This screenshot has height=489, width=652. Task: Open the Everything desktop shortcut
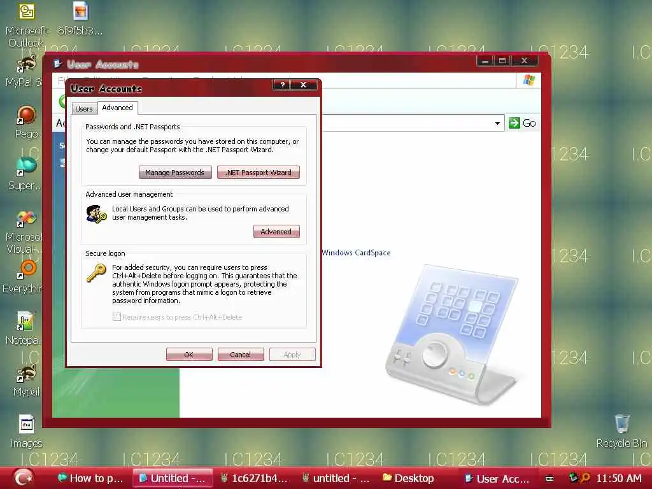25,277
